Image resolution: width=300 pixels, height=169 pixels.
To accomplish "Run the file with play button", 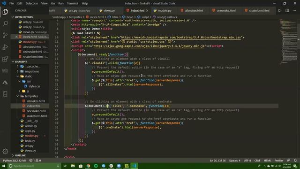I will (x=280, y=10).
